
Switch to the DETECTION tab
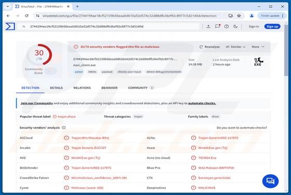(x=30, y=88)
